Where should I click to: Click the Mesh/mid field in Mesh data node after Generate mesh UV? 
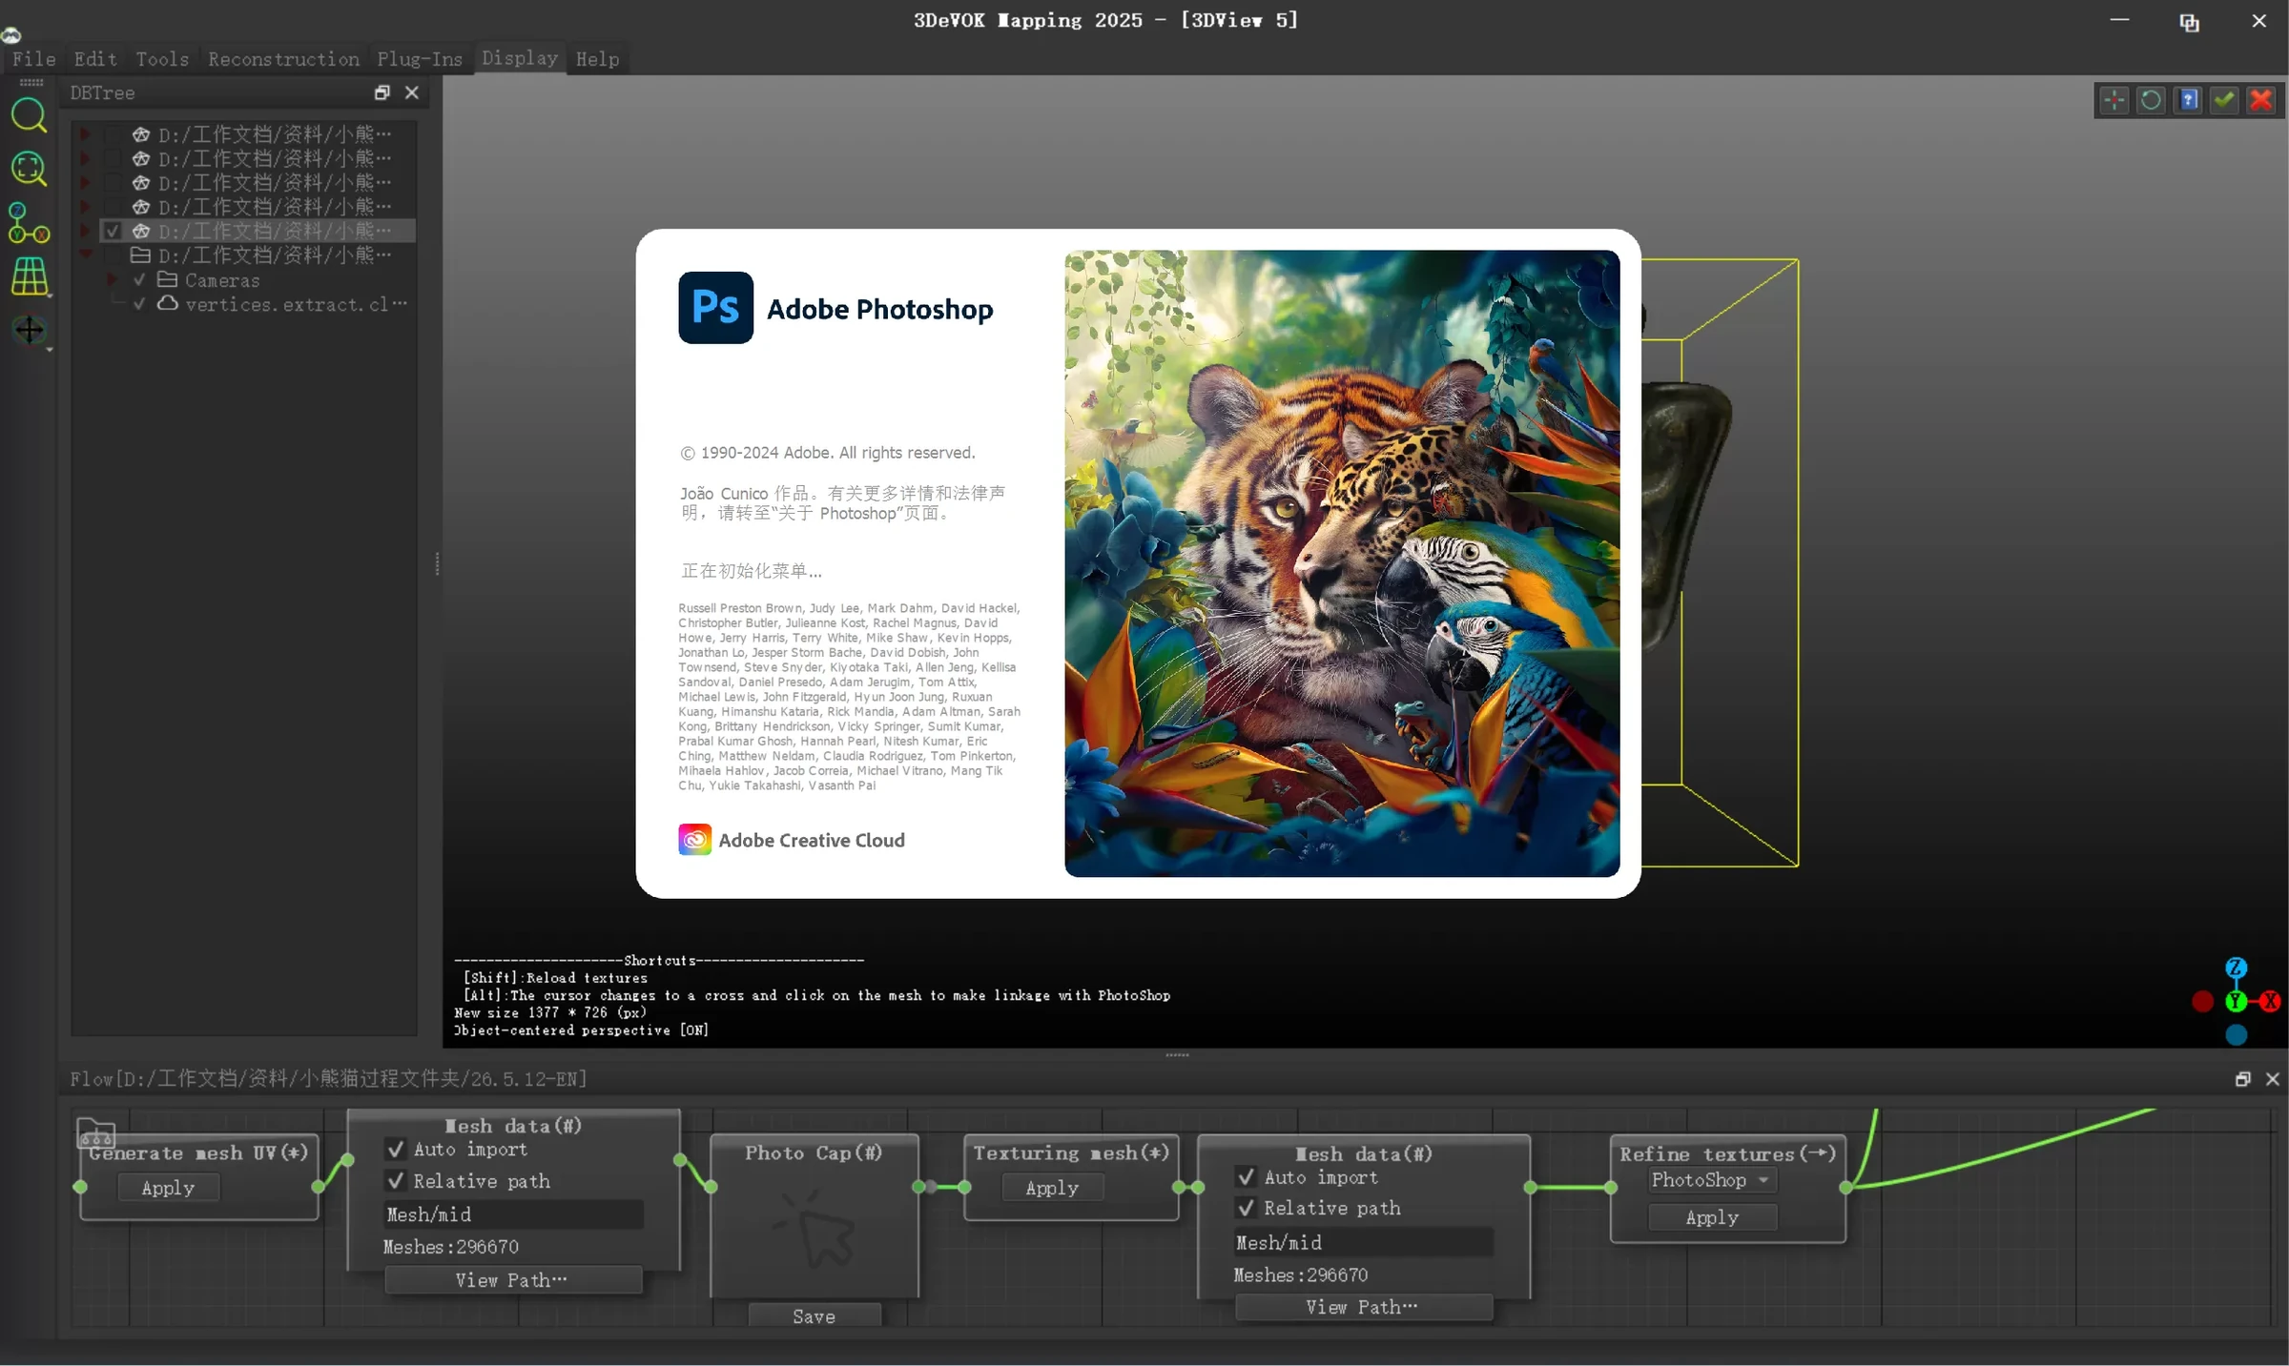(512, 1214)
